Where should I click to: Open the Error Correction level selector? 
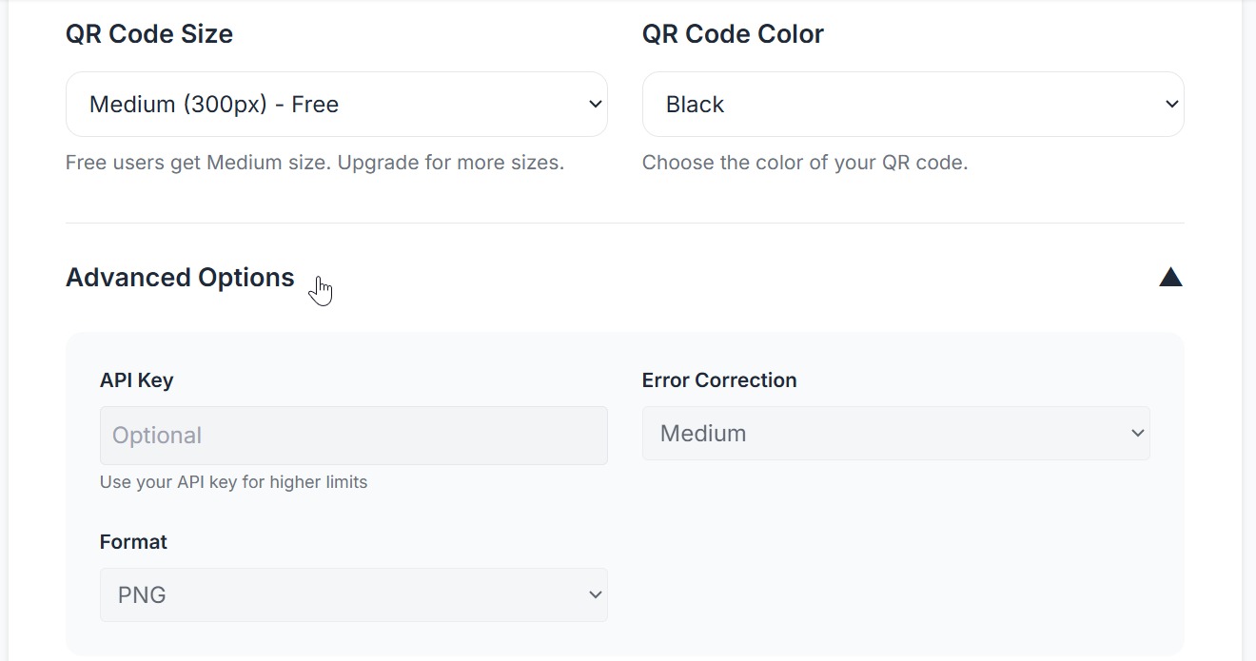(895, 433)
